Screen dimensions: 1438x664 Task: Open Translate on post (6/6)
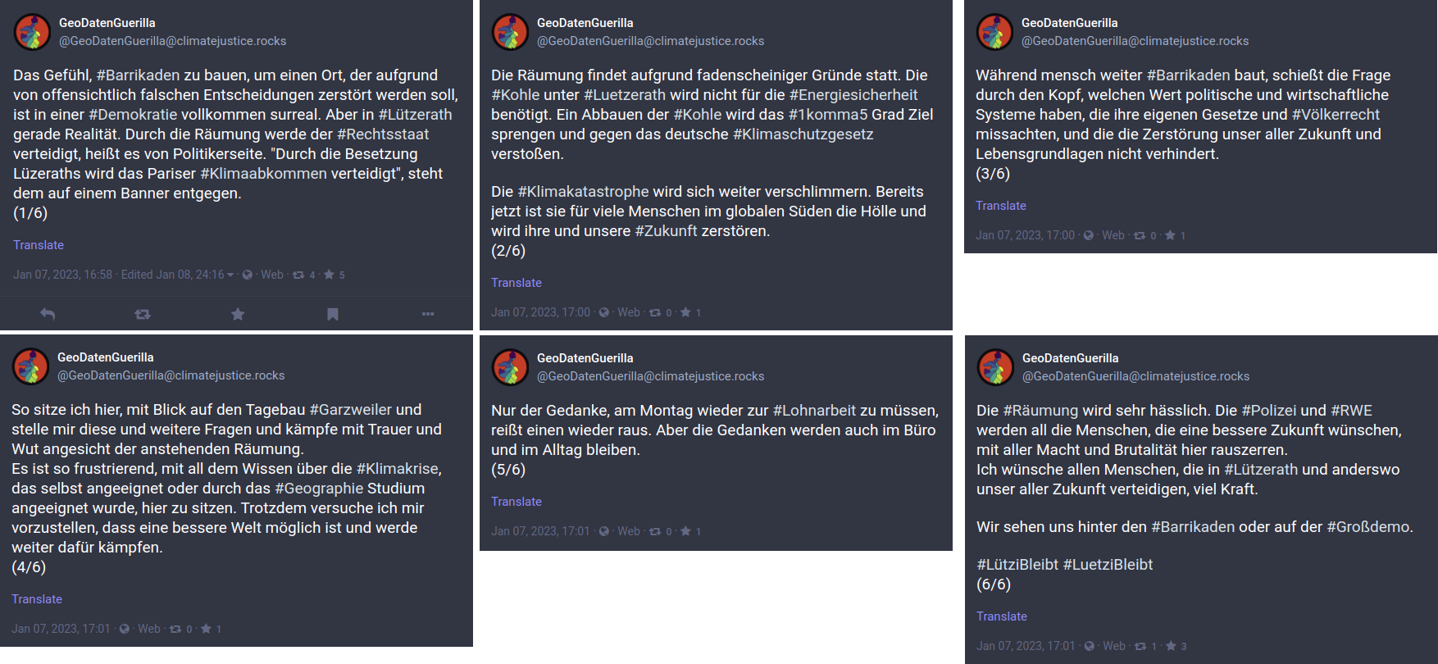pyautogui.click(x=1001, y=616)
